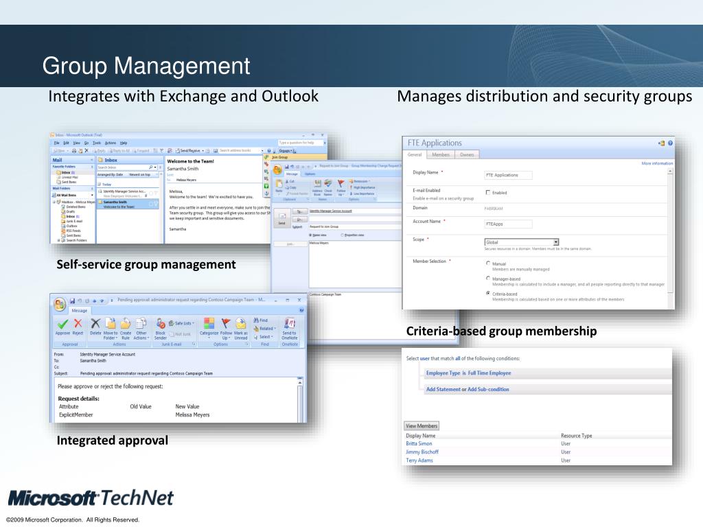Click the Employee Type is Full Time Employee condition

468,373
